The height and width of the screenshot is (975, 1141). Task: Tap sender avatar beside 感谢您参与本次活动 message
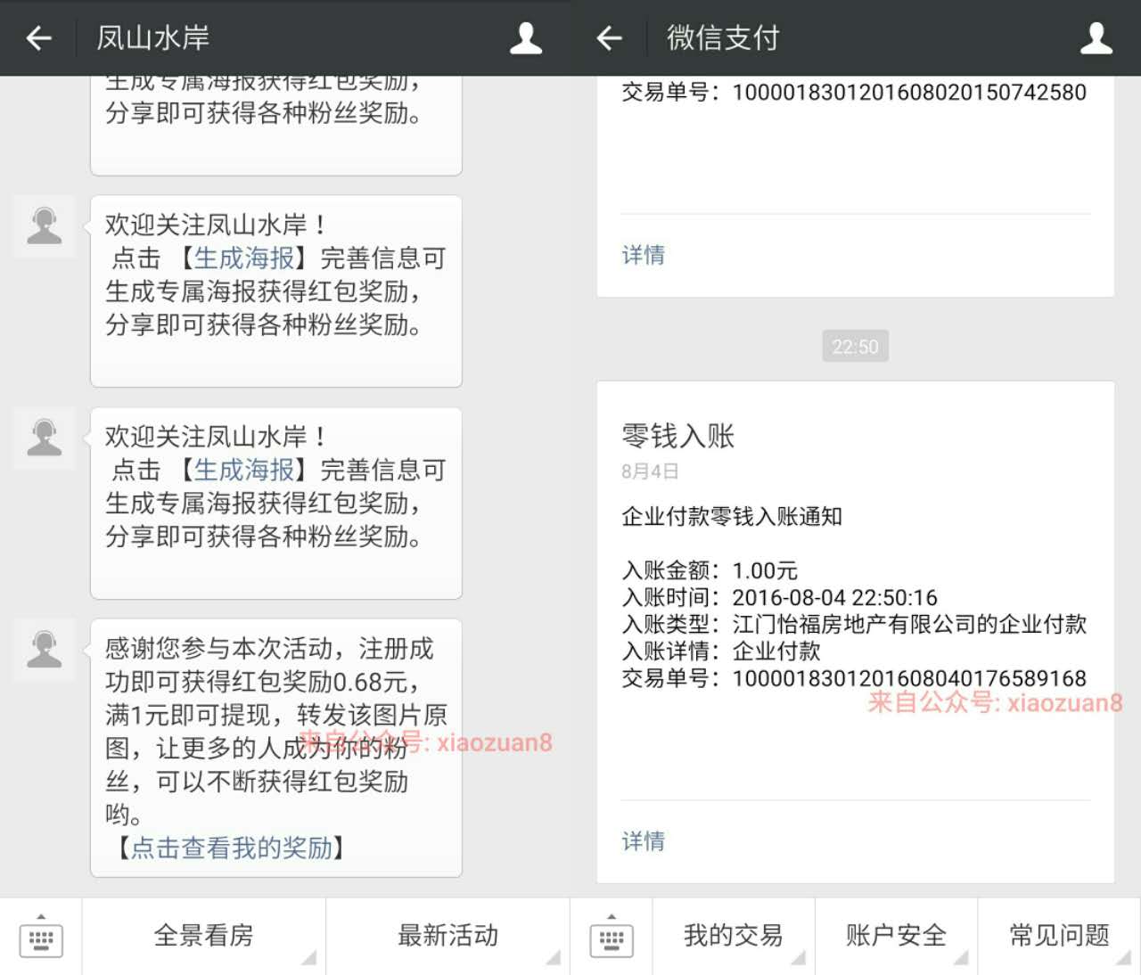pyautogui.click(x=45, y=649)
